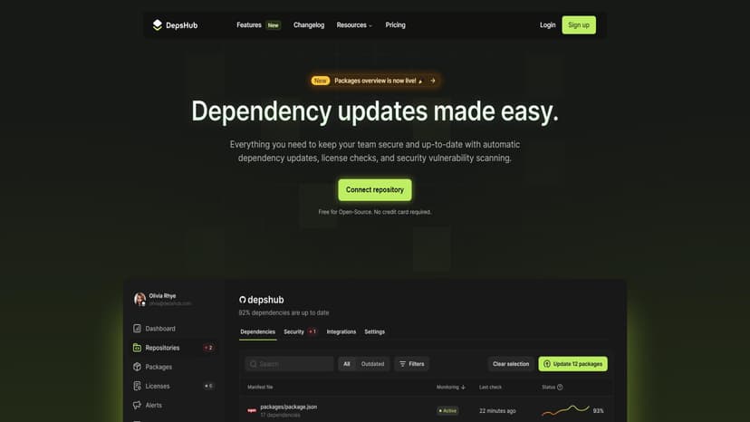Viewport: 750px width, 422px height.
Task: Click the Alerts megaphone icon
Action: click(138, 405)
